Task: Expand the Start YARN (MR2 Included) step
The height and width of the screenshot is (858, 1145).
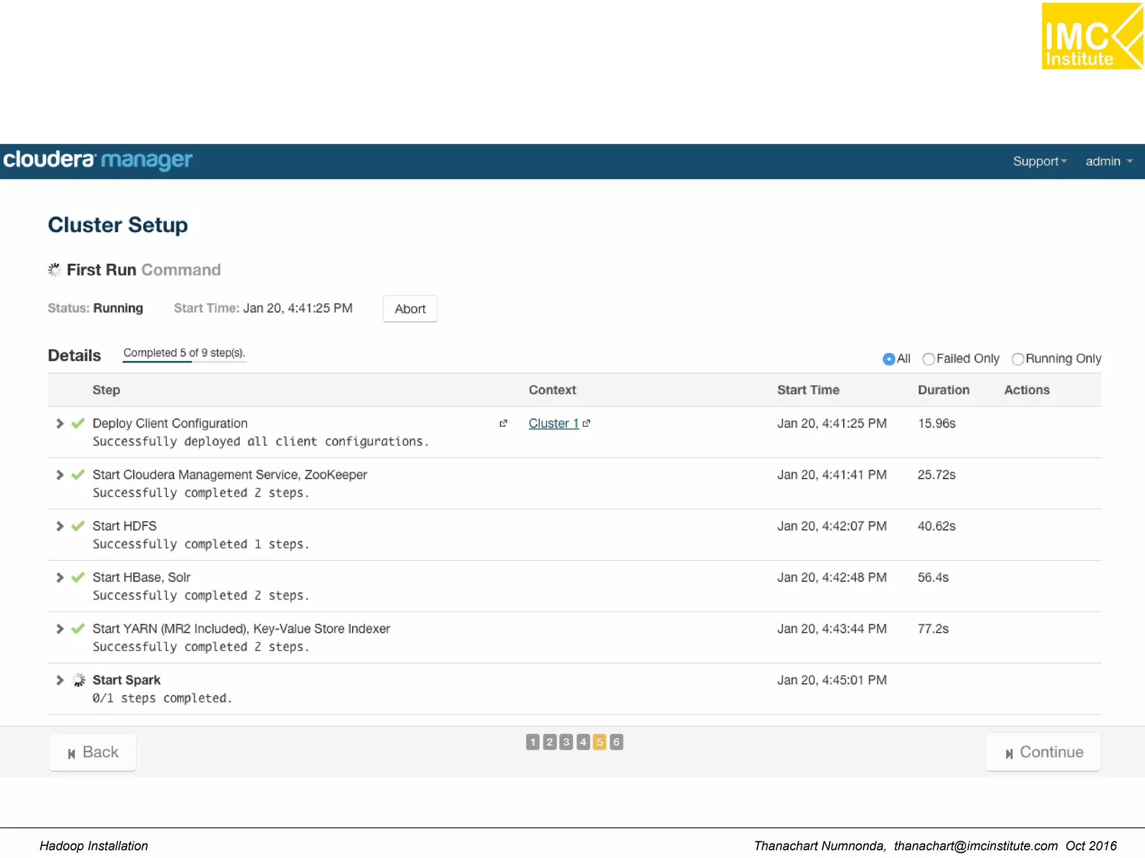Action: click(x=60, y=629)
